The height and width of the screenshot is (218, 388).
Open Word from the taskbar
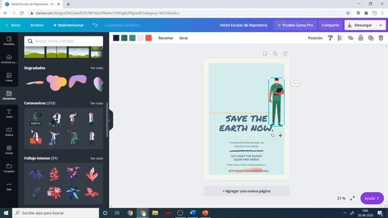point(193,213)
